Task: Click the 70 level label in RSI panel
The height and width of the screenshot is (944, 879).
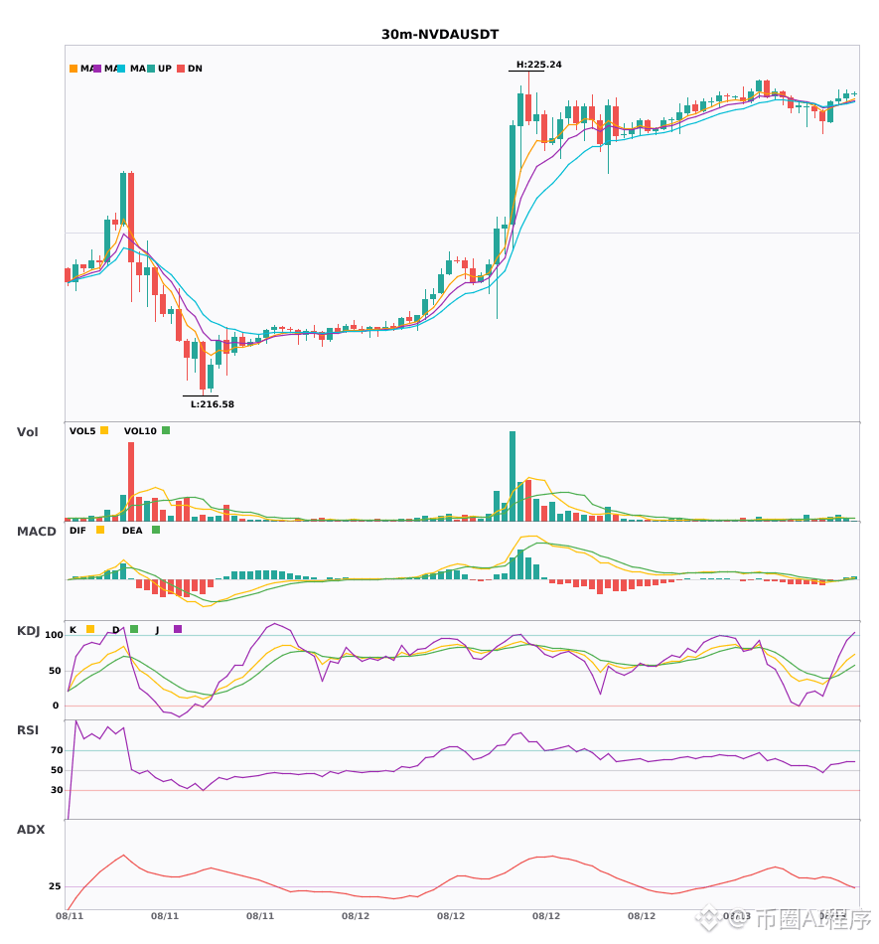Action: [x=57, y=750]
